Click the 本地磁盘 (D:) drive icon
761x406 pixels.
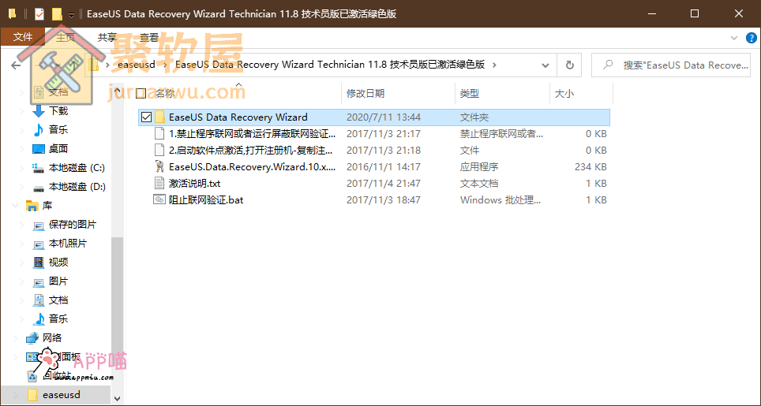39,187
